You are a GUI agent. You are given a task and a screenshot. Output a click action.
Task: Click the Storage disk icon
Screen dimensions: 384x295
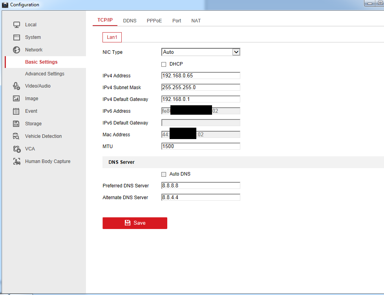pos(16,124)
